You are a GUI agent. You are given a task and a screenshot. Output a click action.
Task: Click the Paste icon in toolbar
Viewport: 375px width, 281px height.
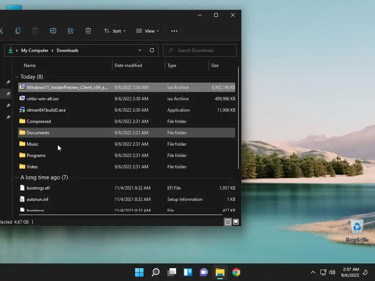point(36,31)
